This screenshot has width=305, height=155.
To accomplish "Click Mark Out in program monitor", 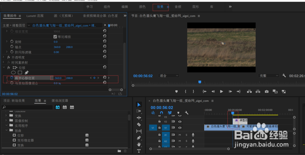I will pos(193,92).
